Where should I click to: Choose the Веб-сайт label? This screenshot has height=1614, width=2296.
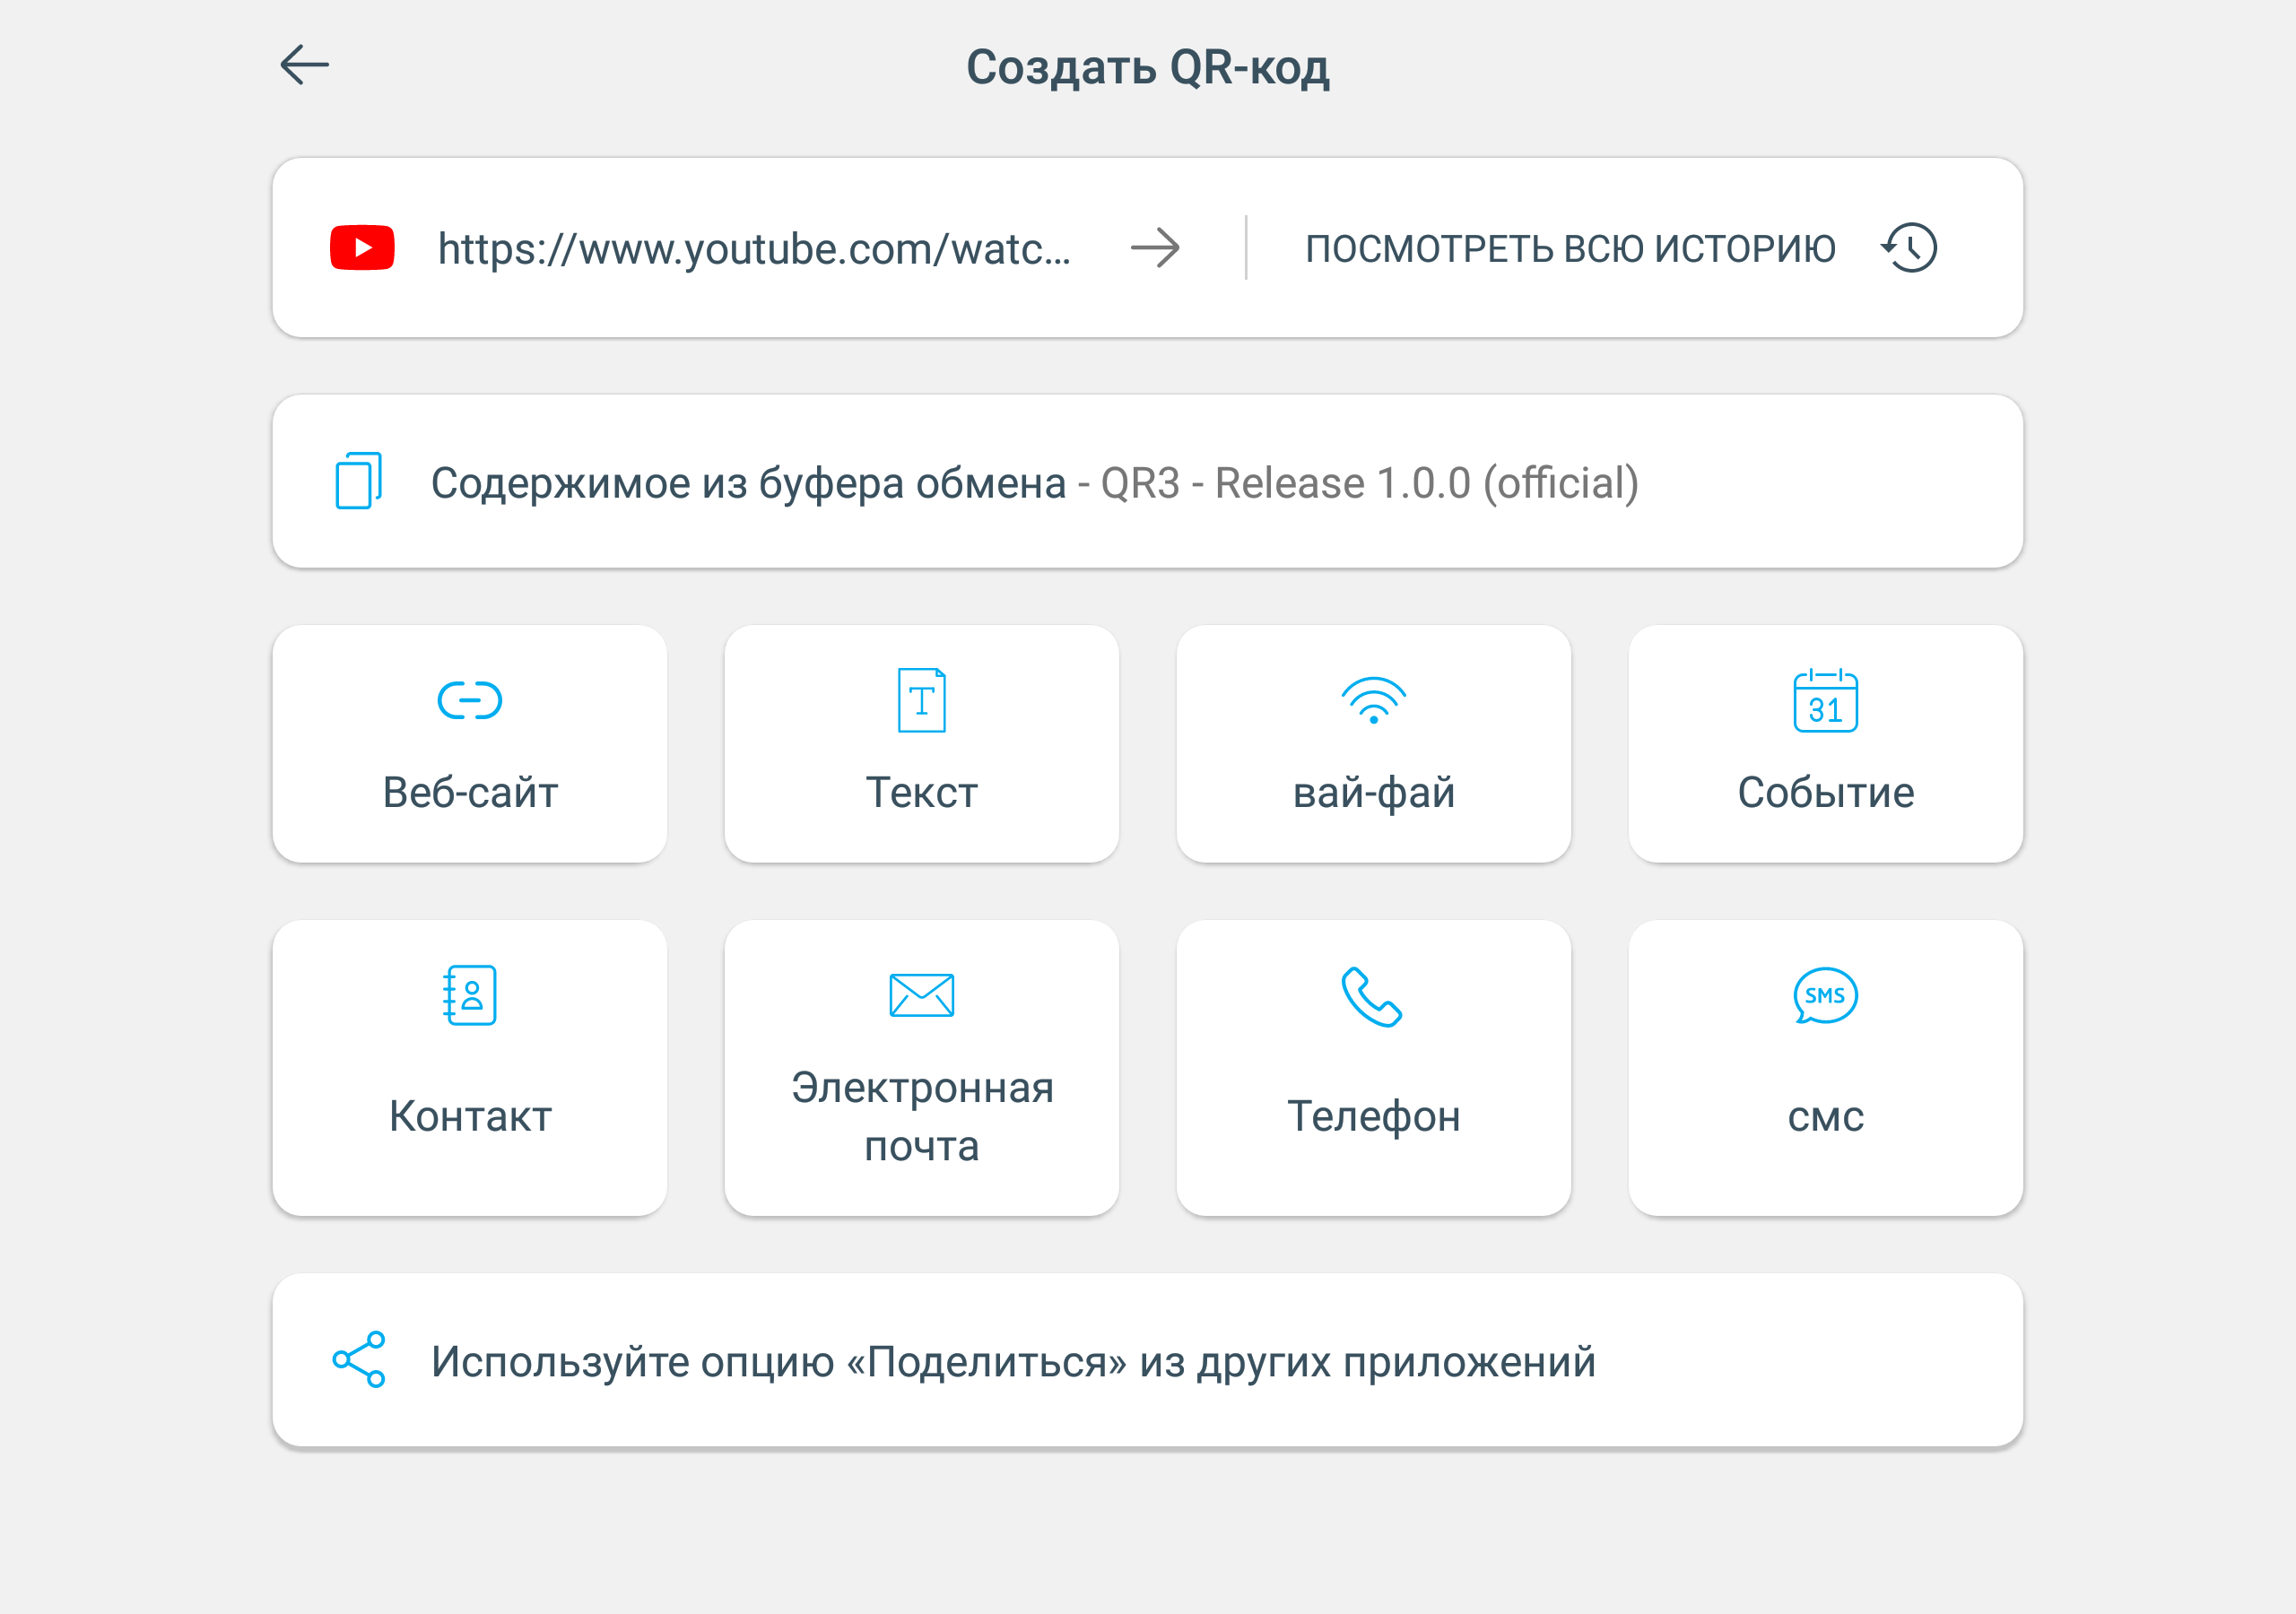(470, 792)
